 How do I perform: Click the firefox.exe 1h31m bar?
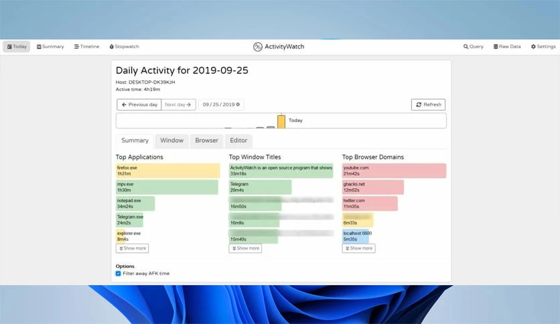[x=168, y=171]
